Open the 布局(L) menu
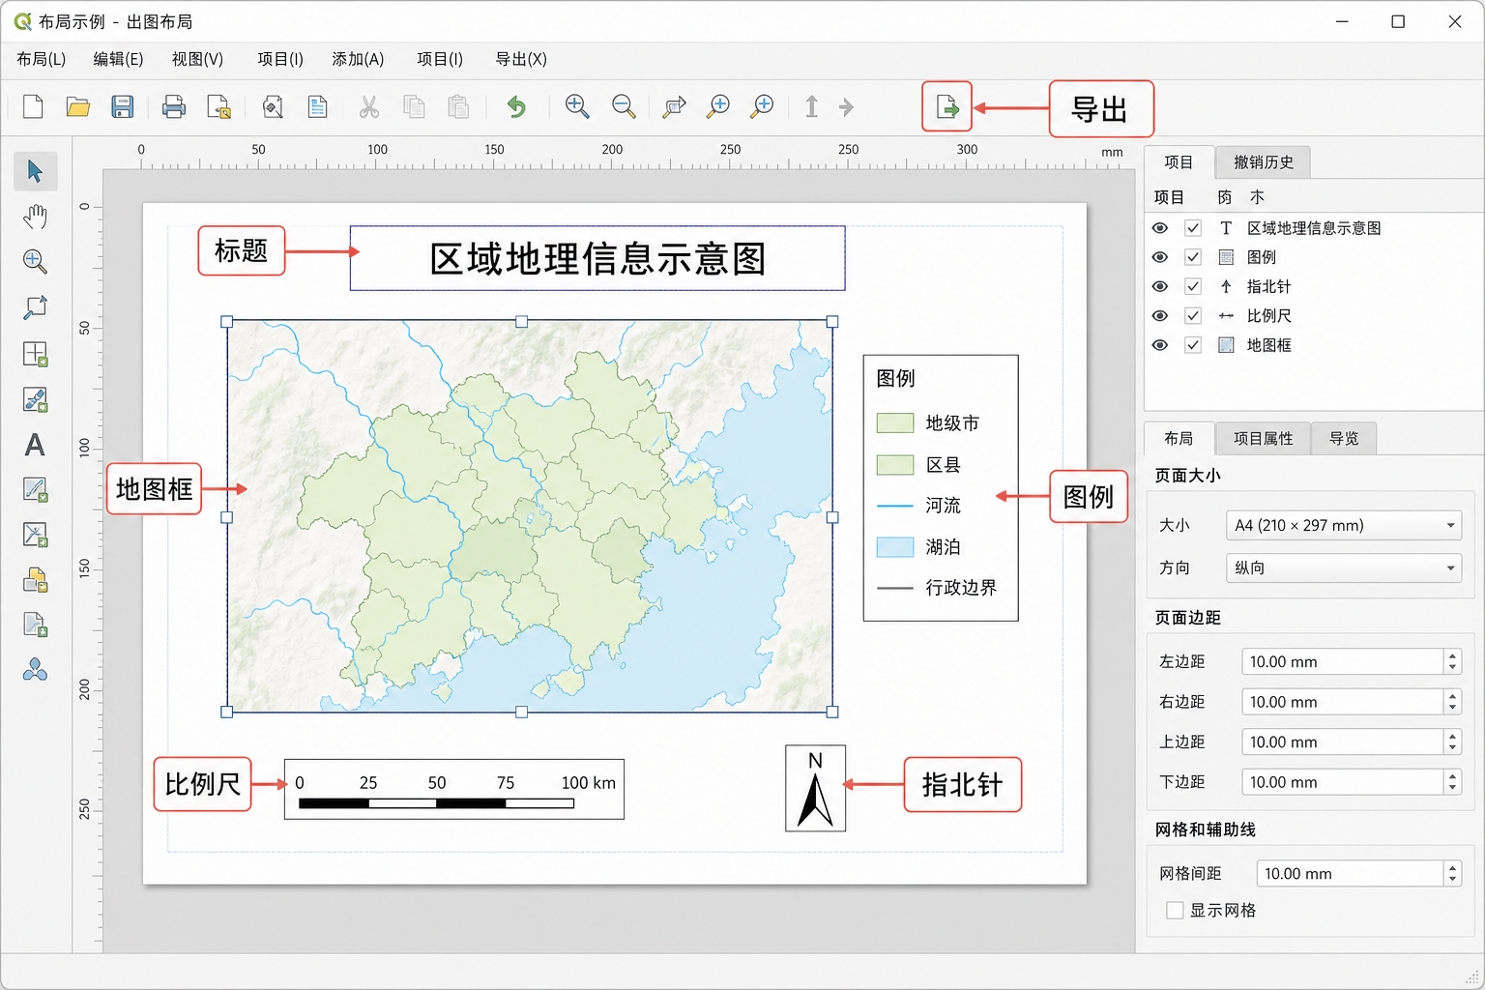 [42, 59]
